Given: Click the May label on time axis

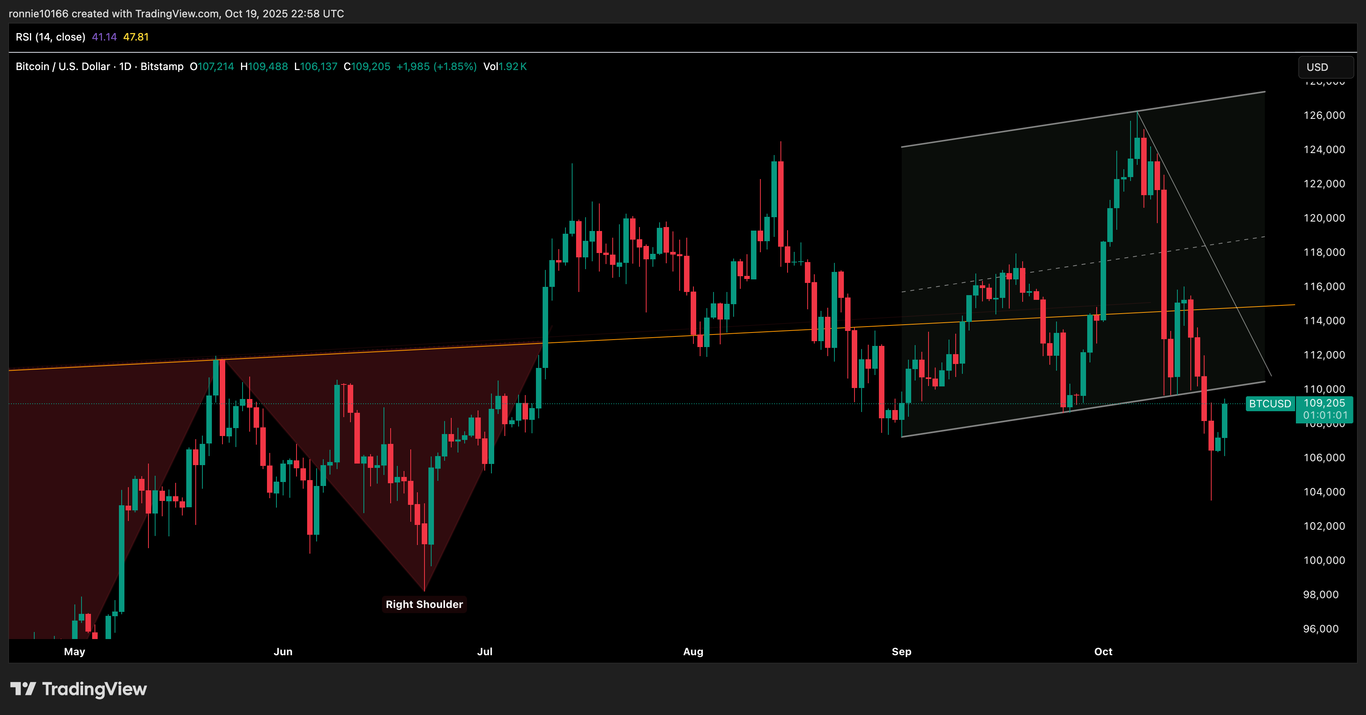Looking at the screenshot, I should point(74,651).
